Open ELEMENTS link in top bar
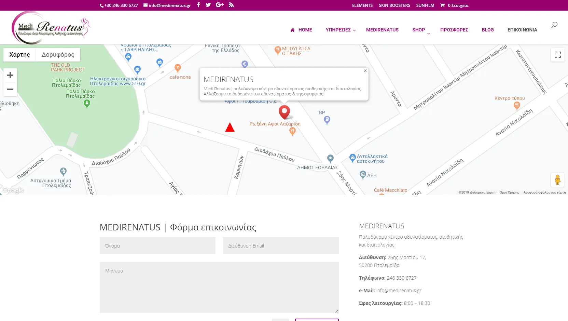This screenshot has height=321, width=568. (x=362, y=5)
